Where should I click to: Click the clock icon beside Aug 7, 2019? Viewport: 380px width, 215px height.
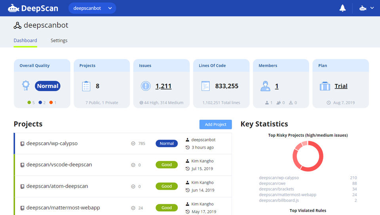pyautogui.click(x=329, y=102)
